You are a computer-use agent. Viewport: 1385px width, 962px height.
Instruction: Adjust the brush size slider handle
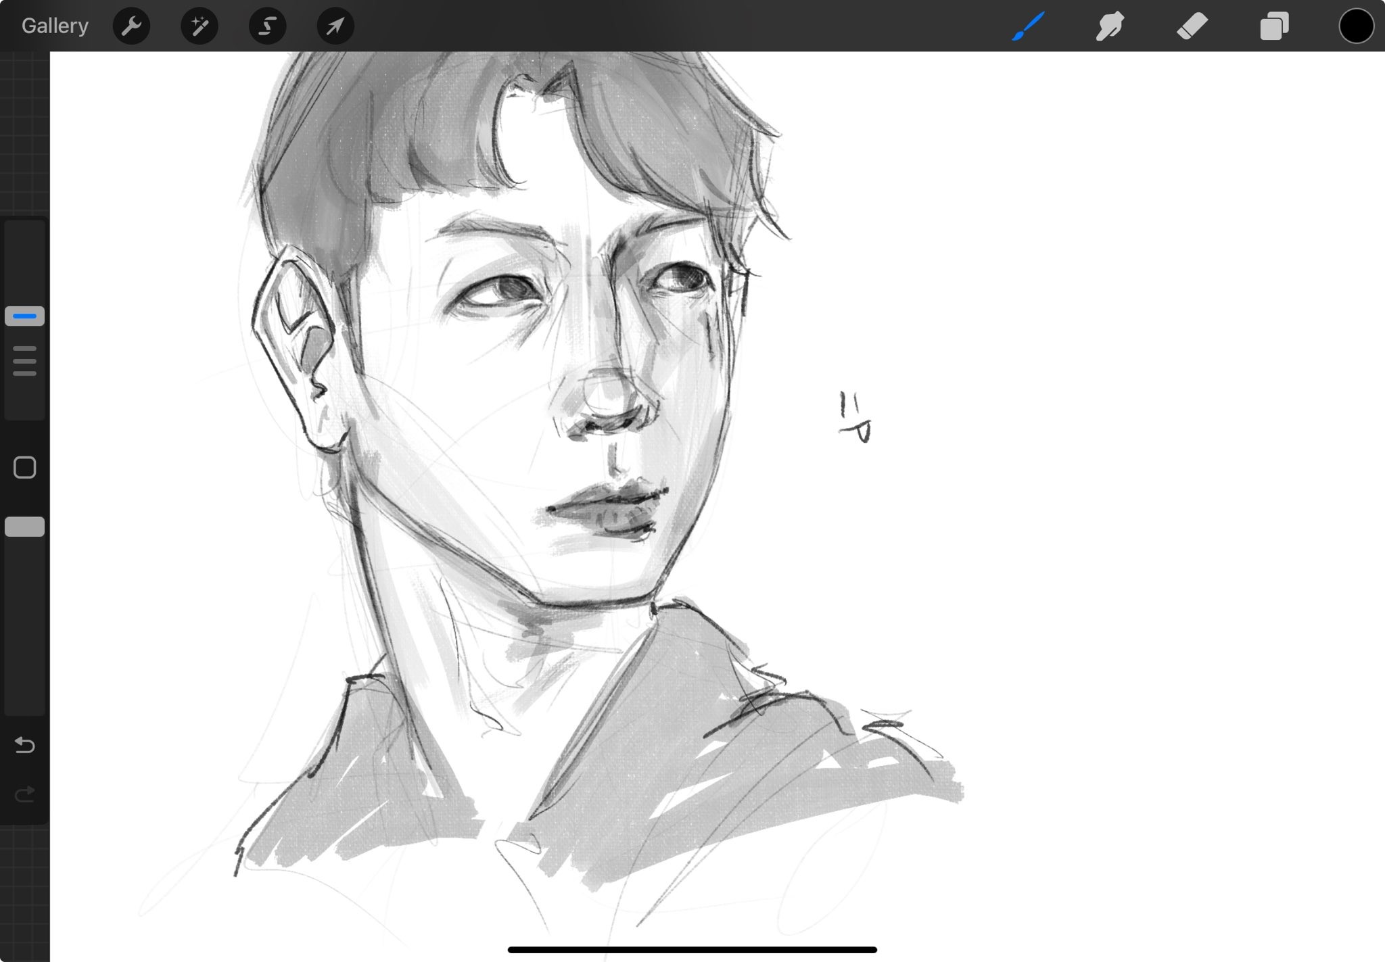[x=25, y=316]
